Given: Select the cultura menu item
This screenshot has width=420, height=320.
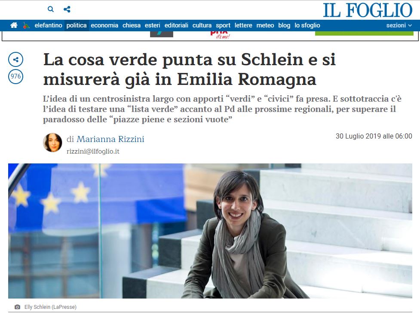Looking at the screenshot, I should click(202, 25).
